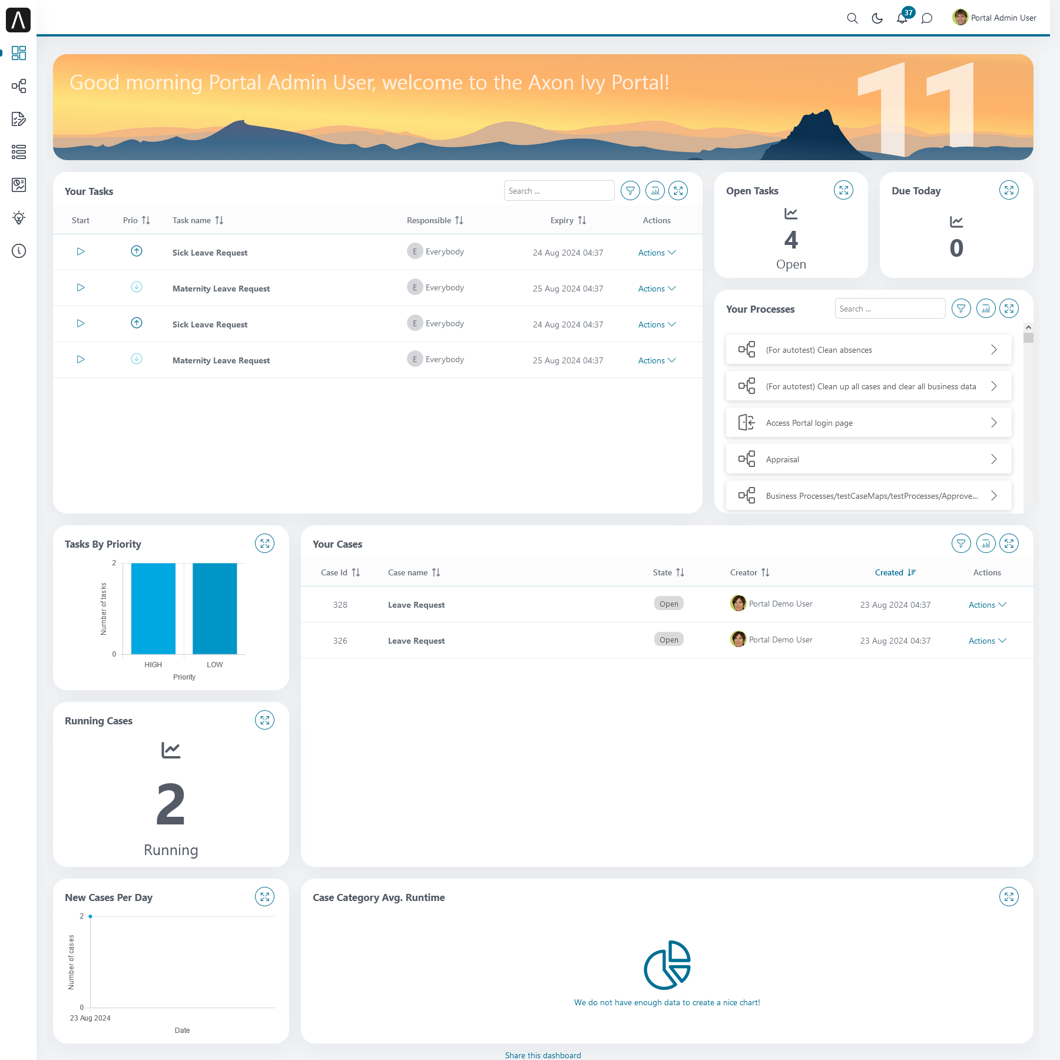Click Your Processes scrollbar up arrow
This screenshot has width=1060, height=1060.
click(1028, 327)
